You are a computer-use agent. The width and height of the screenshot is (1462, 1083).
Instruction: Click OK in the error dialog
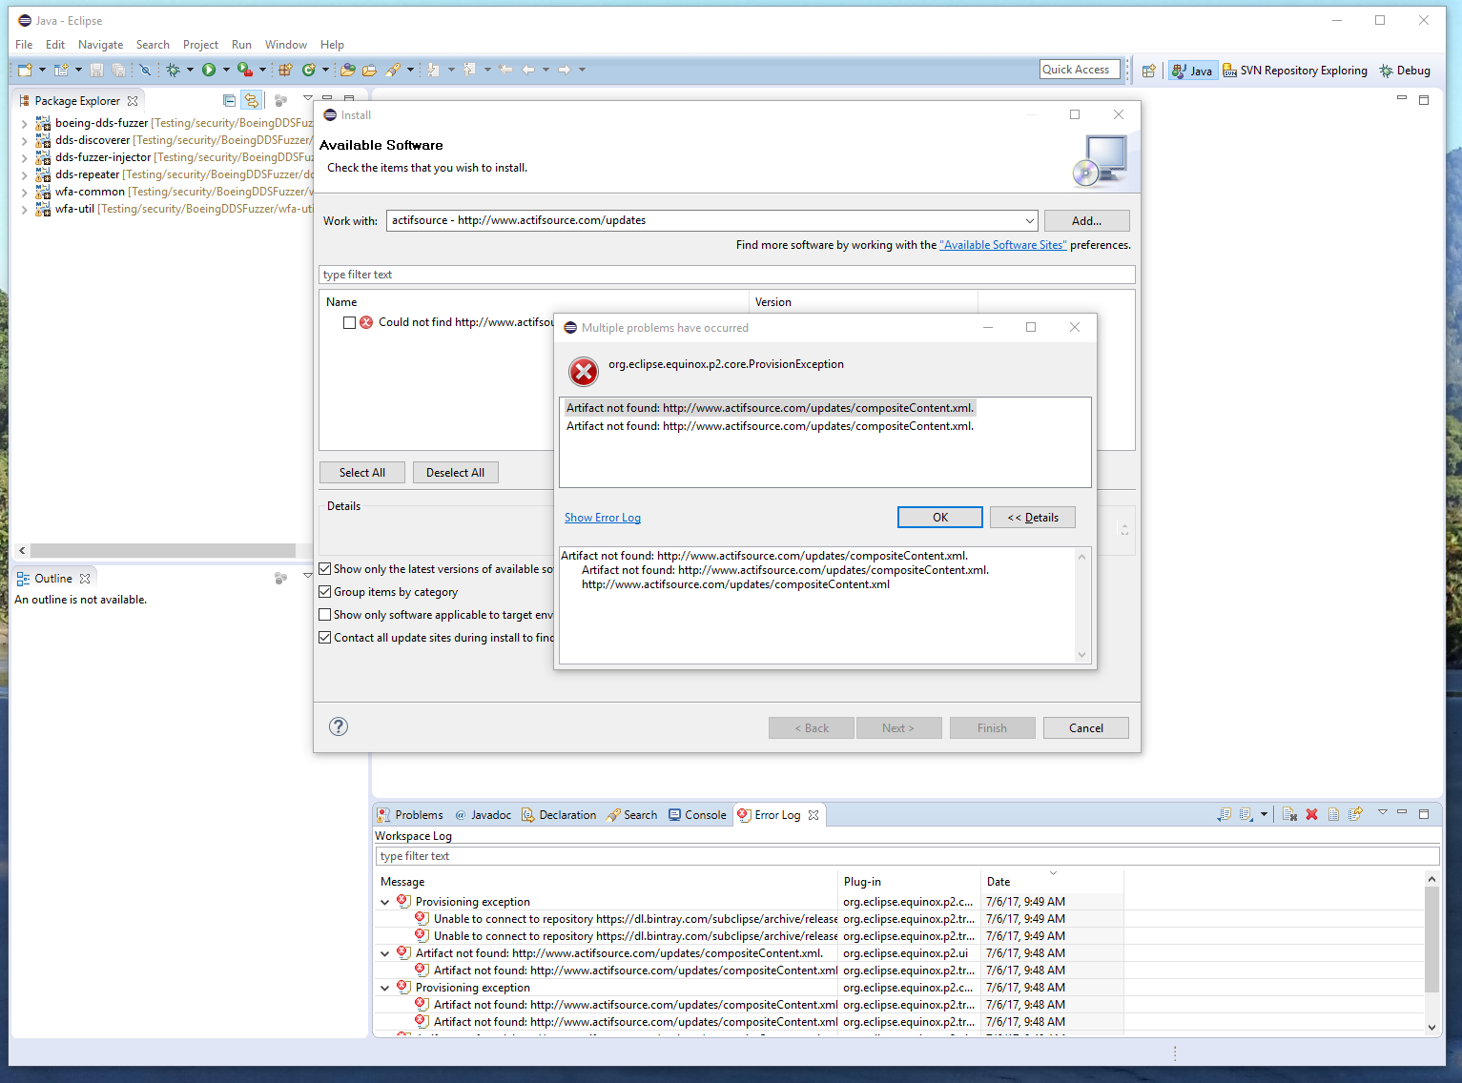(939, 517)
